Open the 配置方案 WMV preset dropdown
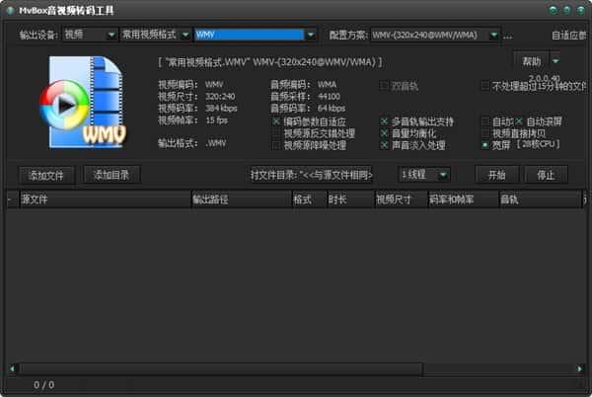 436,35
